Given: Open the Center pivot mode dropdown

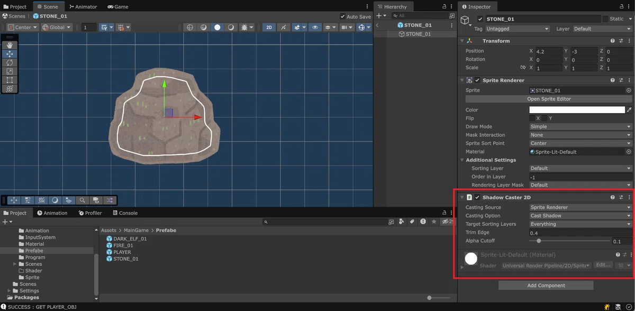Looking at the screenshot, I should (x=22, y=28).
